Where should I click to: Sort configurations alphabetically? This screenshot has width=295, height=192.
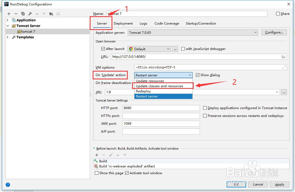(x=58, y=14)
